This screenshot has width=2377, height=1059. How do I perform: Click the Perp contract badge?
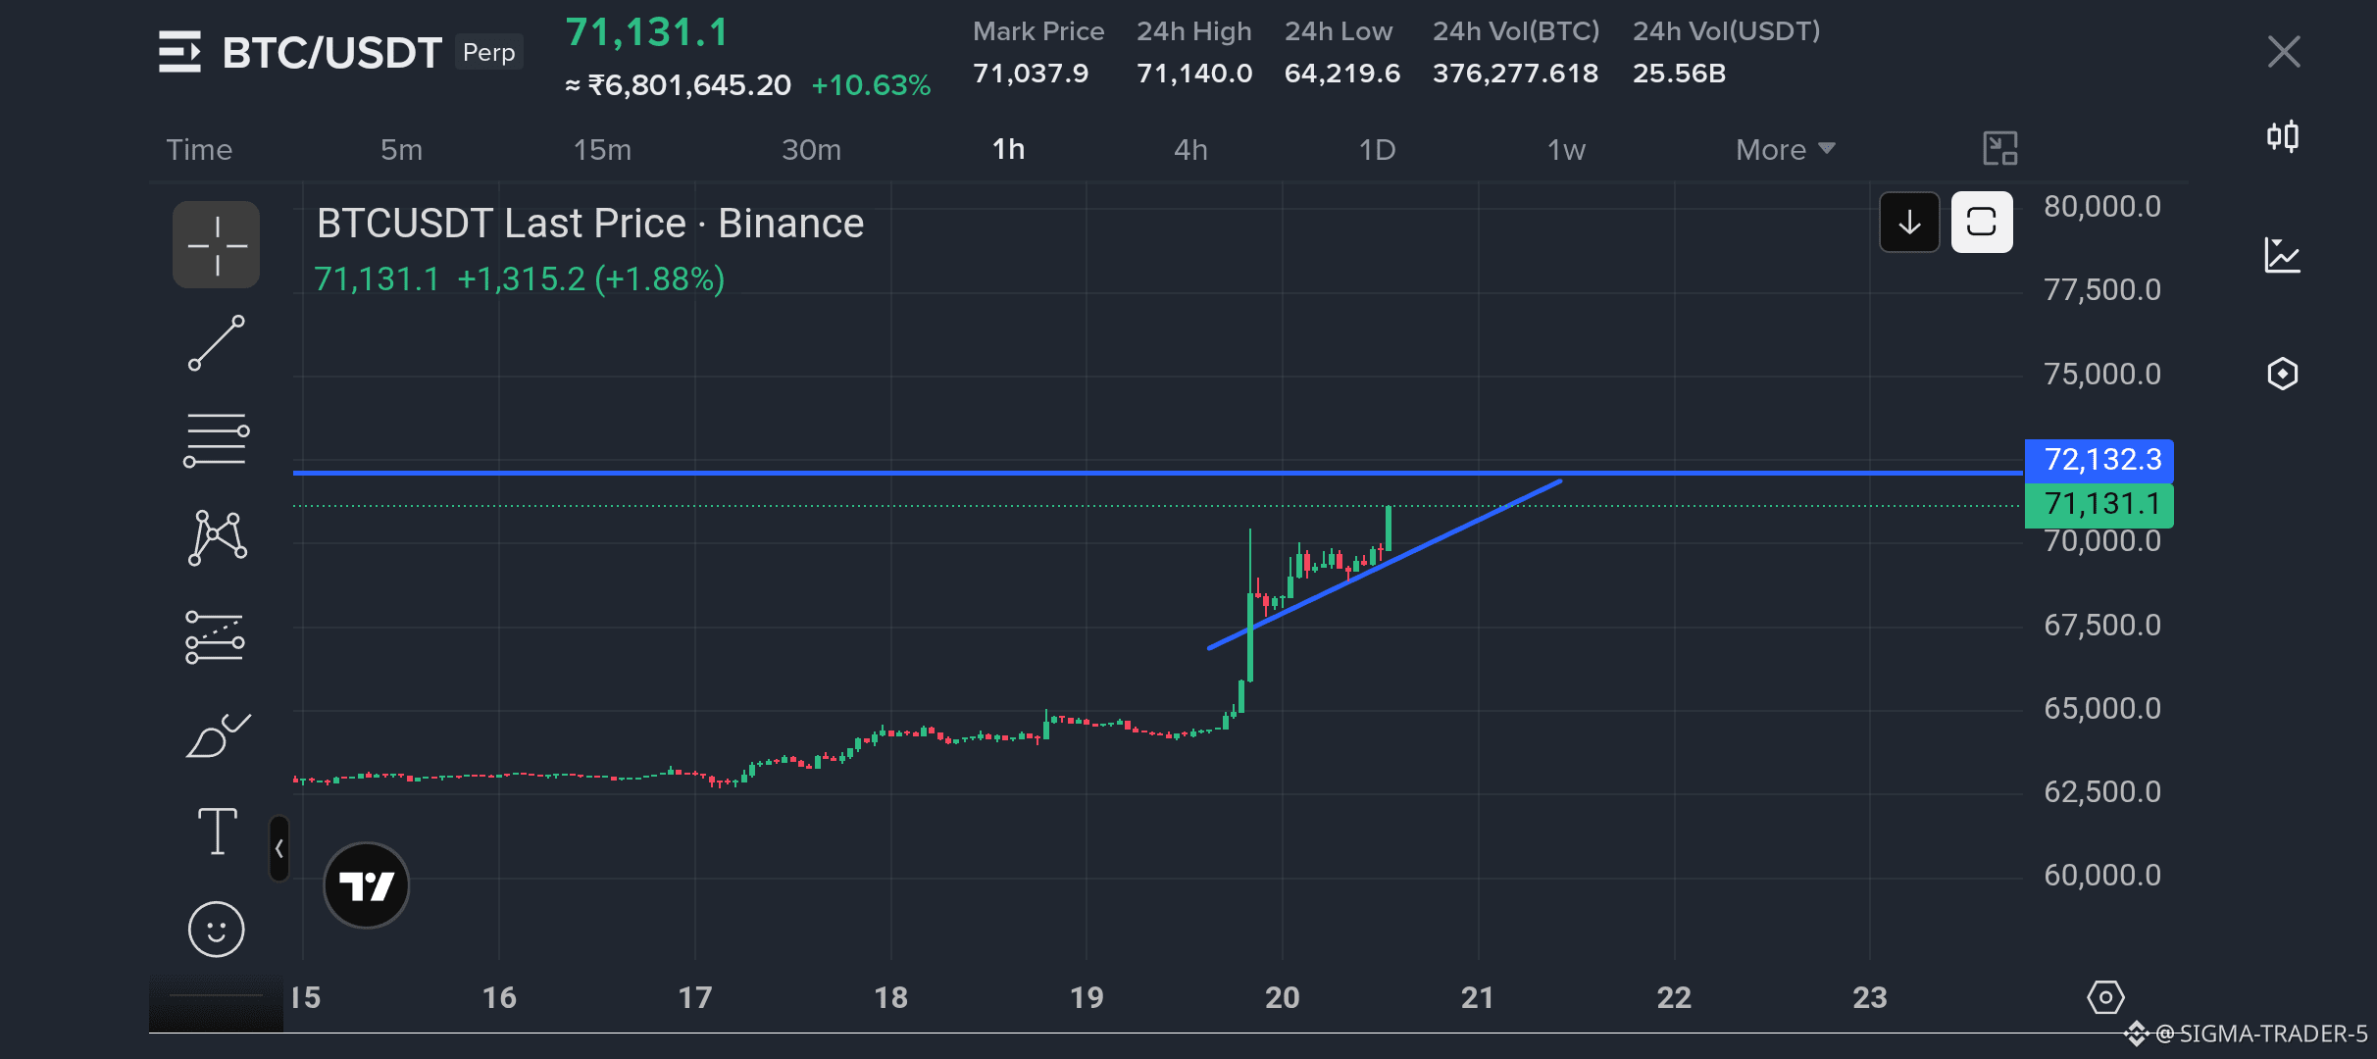tap(488, 52)
